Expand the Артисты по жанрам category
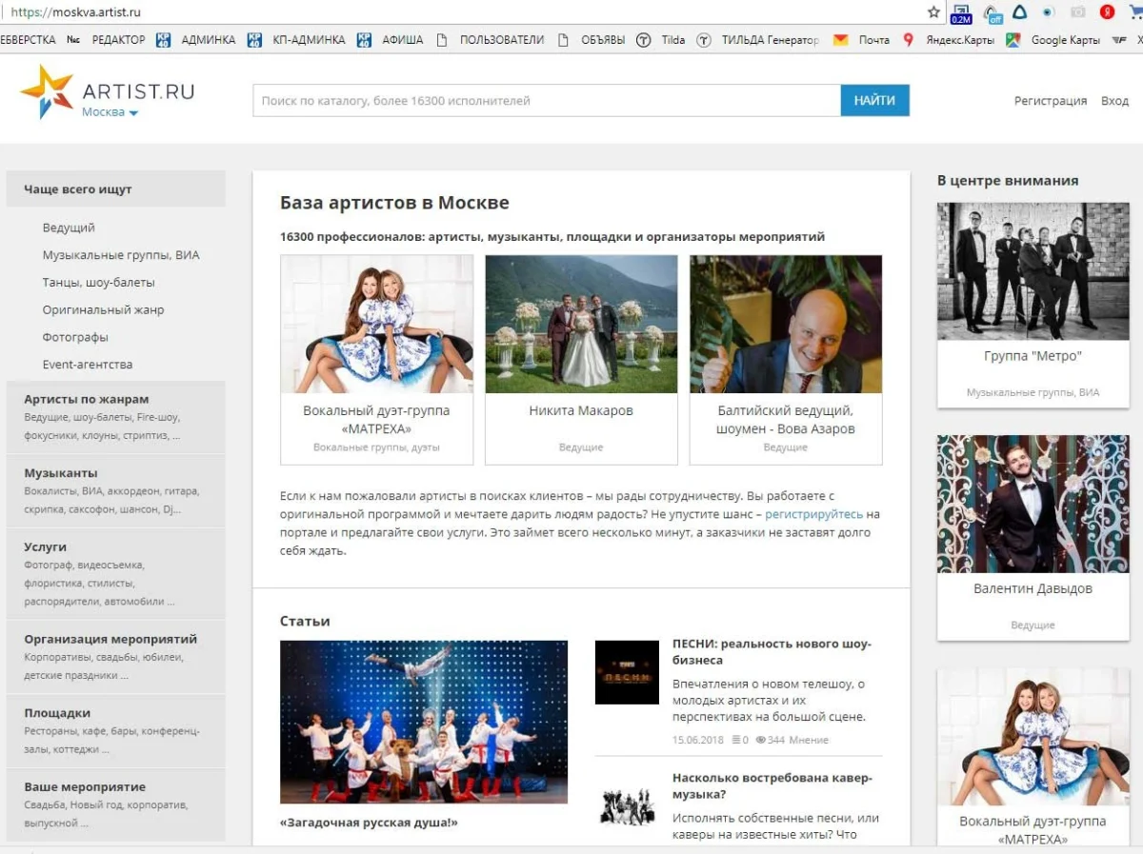 tap(87, 399)
